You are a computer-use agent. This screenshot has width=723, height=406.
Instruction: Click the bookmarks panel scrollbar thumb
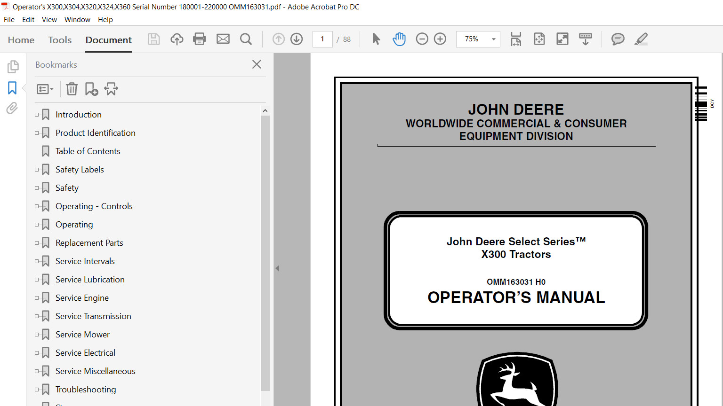point(265,253)
